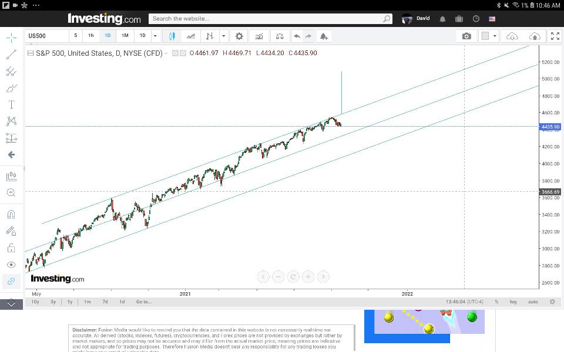Screen dimensions: 564x352
Task: Toggle fullscreen chart mode
Action: coord(555,36)
